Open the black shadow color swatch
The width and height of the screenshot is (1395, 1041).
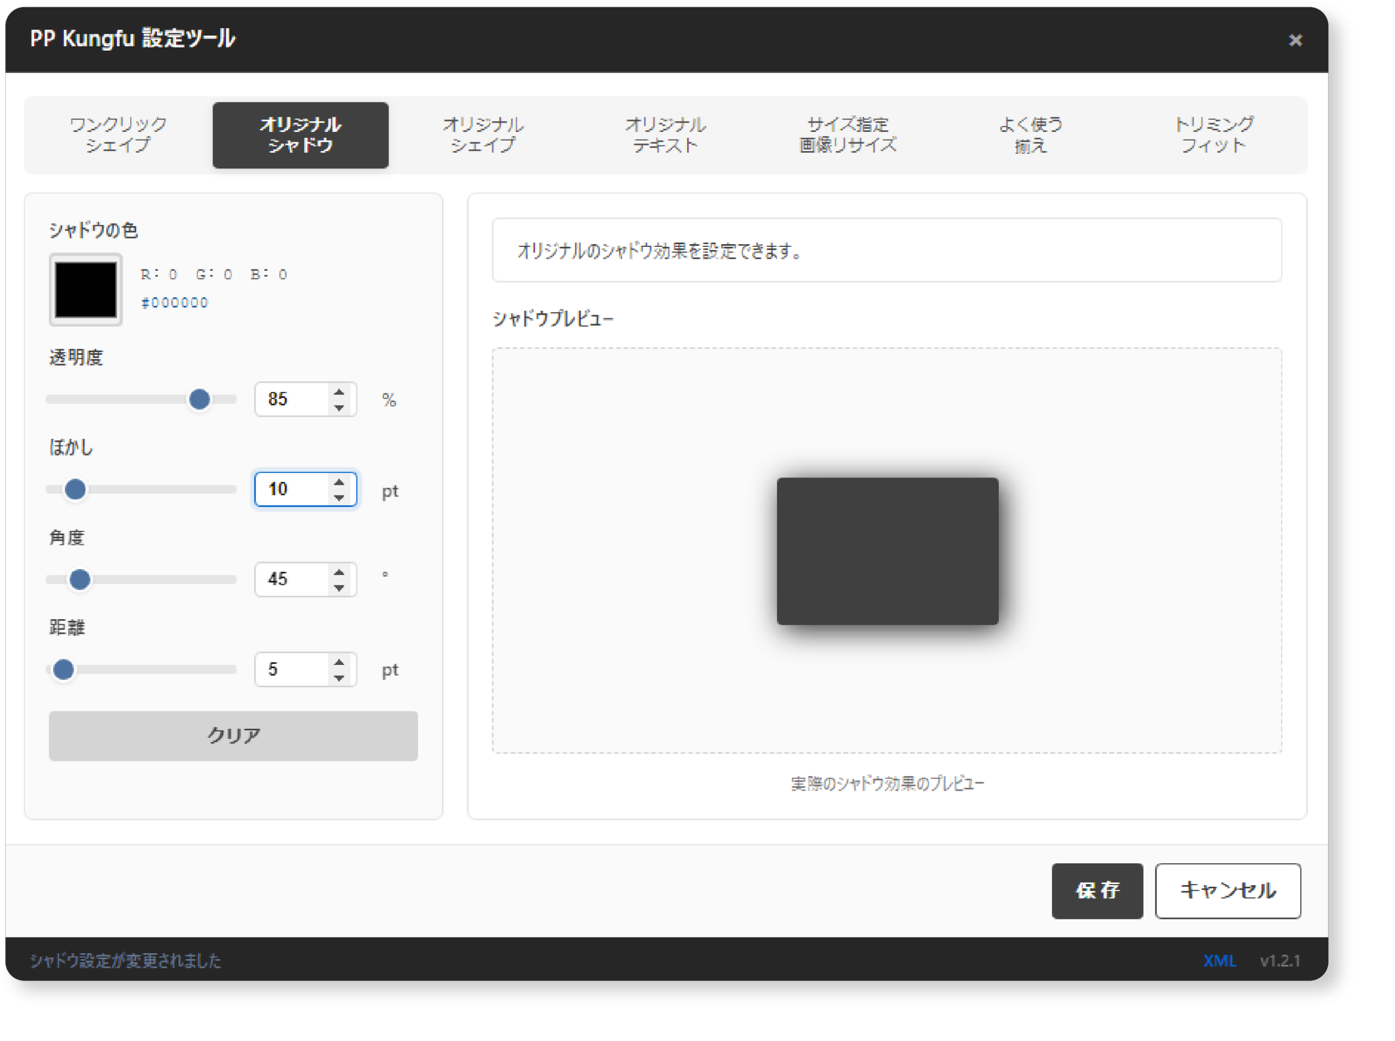86,290
